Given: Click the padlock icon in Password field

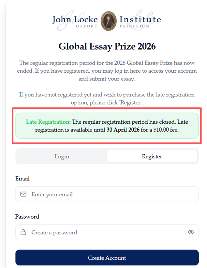Looking at the screenshot, I should (23, 232).
